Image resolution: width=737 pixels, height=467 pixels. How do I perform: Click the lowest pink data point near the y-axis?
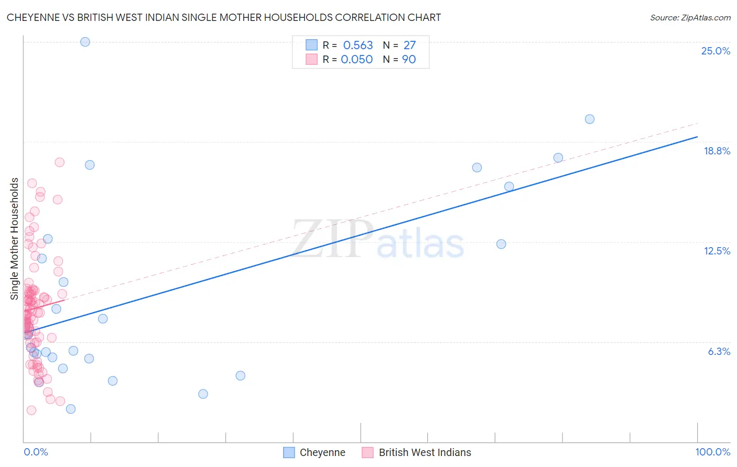pos(31,410)
